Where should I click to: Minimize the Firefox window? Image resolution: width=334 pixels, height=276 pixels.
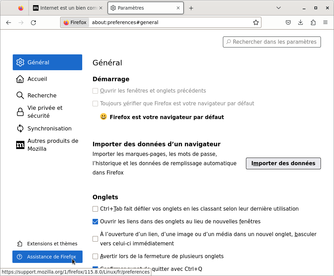point(304,8)
